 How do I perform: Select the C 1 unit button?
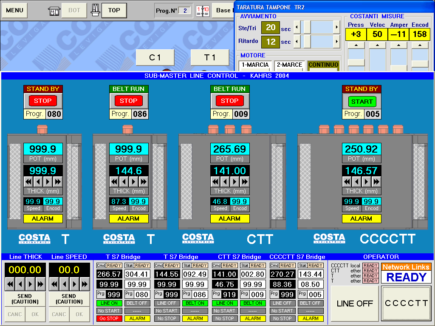tap(155, 57)
